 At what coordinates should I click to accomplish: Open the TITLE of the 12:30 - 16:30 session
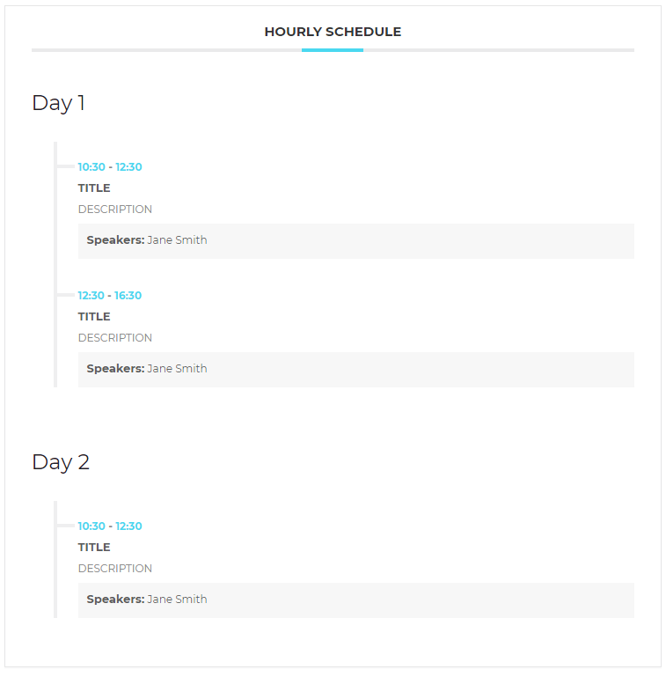(x=94, y=317)
